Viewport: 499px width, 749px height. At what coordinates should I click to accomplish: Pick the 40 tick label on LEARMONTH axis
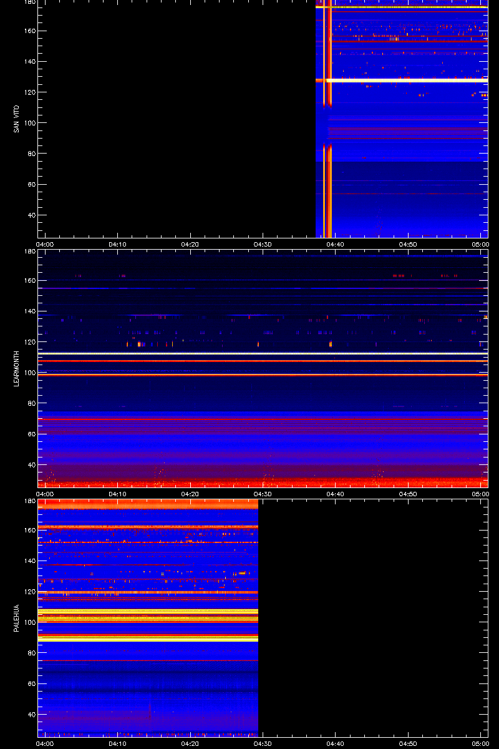pyautogui.click(x=31, y=465)
